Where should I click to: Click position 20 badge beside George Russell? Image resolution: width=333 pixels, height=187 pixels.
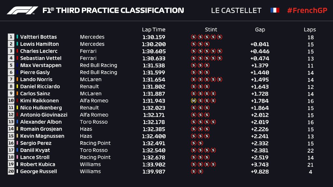coord(11,171)
